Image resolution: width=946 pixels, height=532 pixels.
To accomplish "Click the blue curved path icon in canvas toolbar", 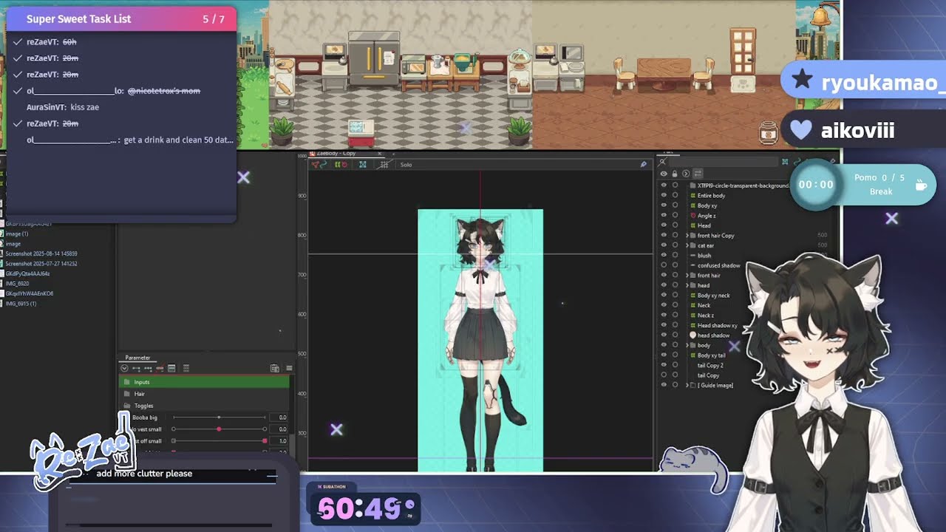I will point(323,164).
